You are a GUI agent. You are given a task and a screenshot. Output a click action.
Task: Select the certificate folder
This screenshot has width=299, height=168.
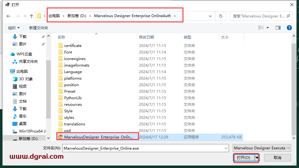73,45
